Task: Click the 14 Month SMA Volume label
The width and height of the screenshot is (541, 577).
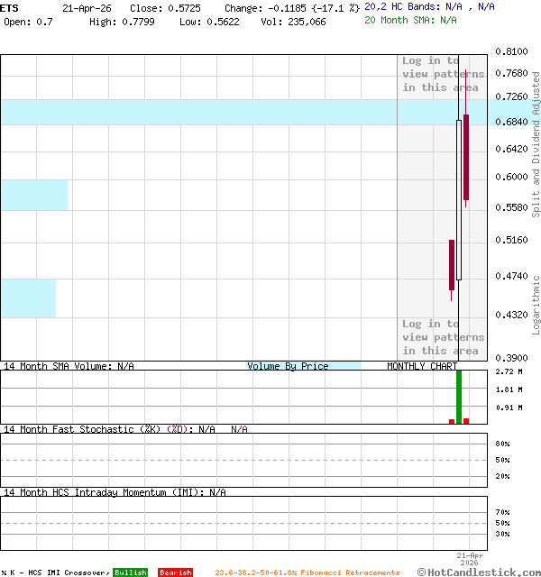Action: [69, 366]
